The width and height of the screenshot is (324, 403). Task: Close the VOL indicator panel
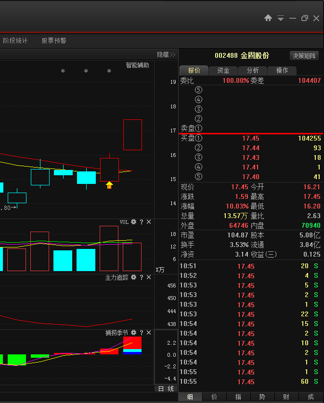149,222
